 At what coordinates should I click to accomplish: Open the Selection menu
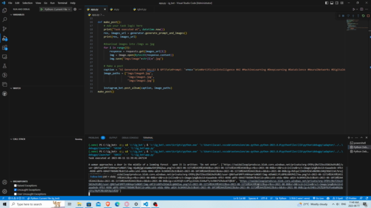click(x=27, y=3)
